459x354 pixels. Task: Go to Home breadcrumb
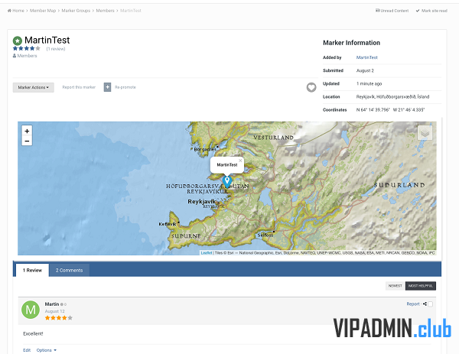tap(16, 11)
